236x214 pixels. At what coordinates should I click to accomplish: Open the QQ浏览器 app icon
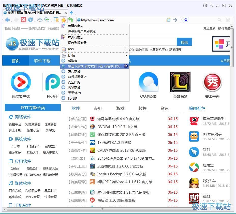click(x=149, y=82)
